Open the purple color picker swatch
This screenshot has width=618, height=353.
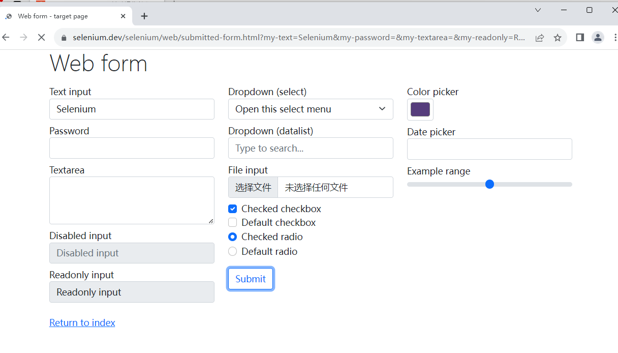click(420, 109)
